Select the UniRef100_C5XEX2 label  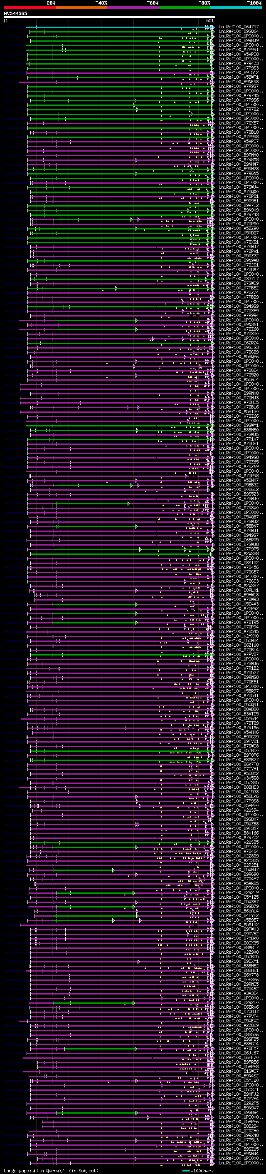point(238,1020)
